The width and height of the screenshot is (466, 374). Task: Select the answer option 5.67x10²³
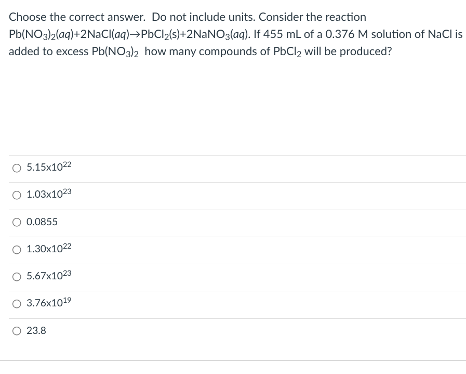[x=17, y=277]
